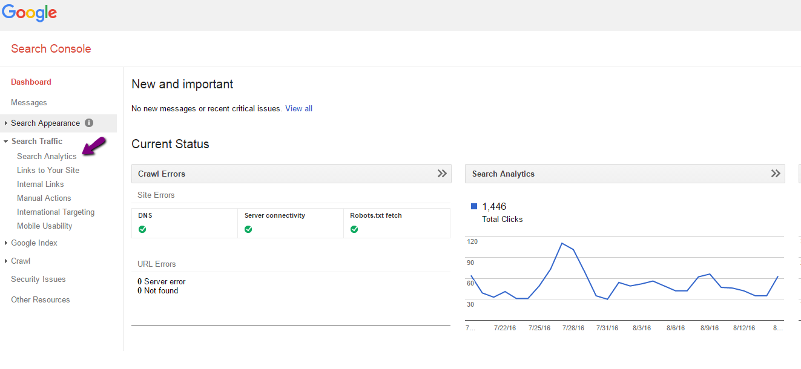Open Messages in the sidebar
The image size is (801, 369).
[28, 102]
